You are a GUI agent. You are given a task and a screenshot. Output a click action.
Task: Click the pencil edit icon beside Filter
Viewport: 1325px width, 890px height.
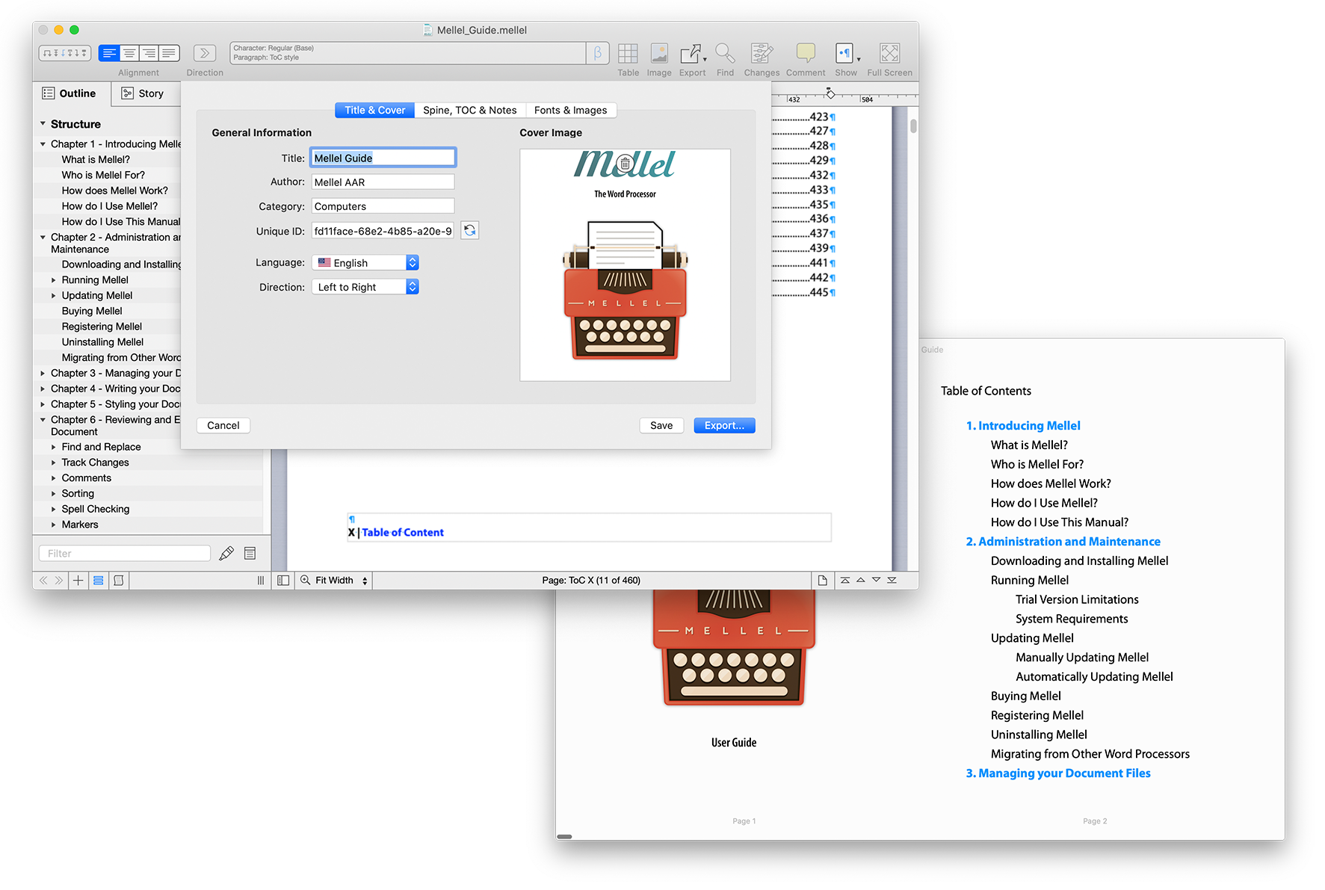point(226,553)
